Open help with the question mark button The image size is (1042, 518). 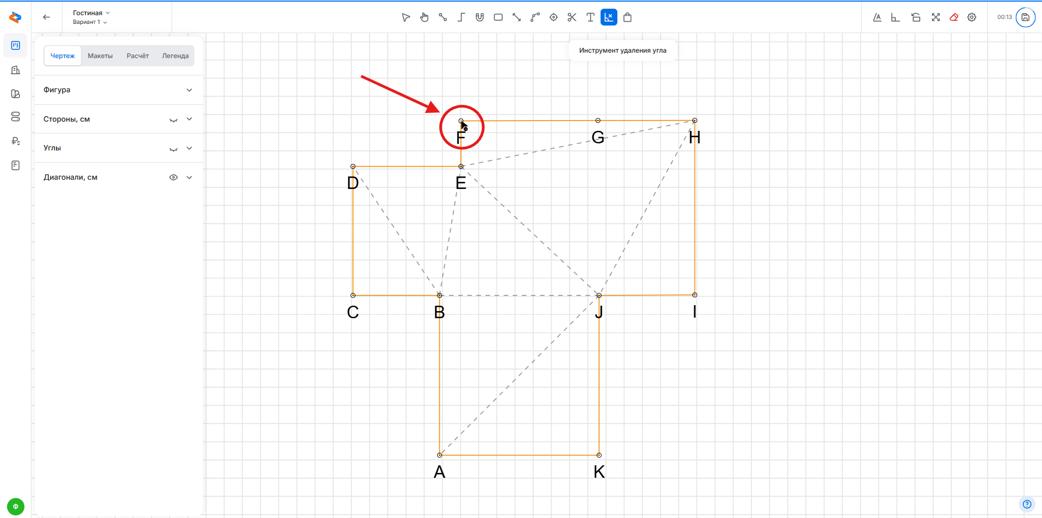pyautogui.click(x=1026, y=504)
